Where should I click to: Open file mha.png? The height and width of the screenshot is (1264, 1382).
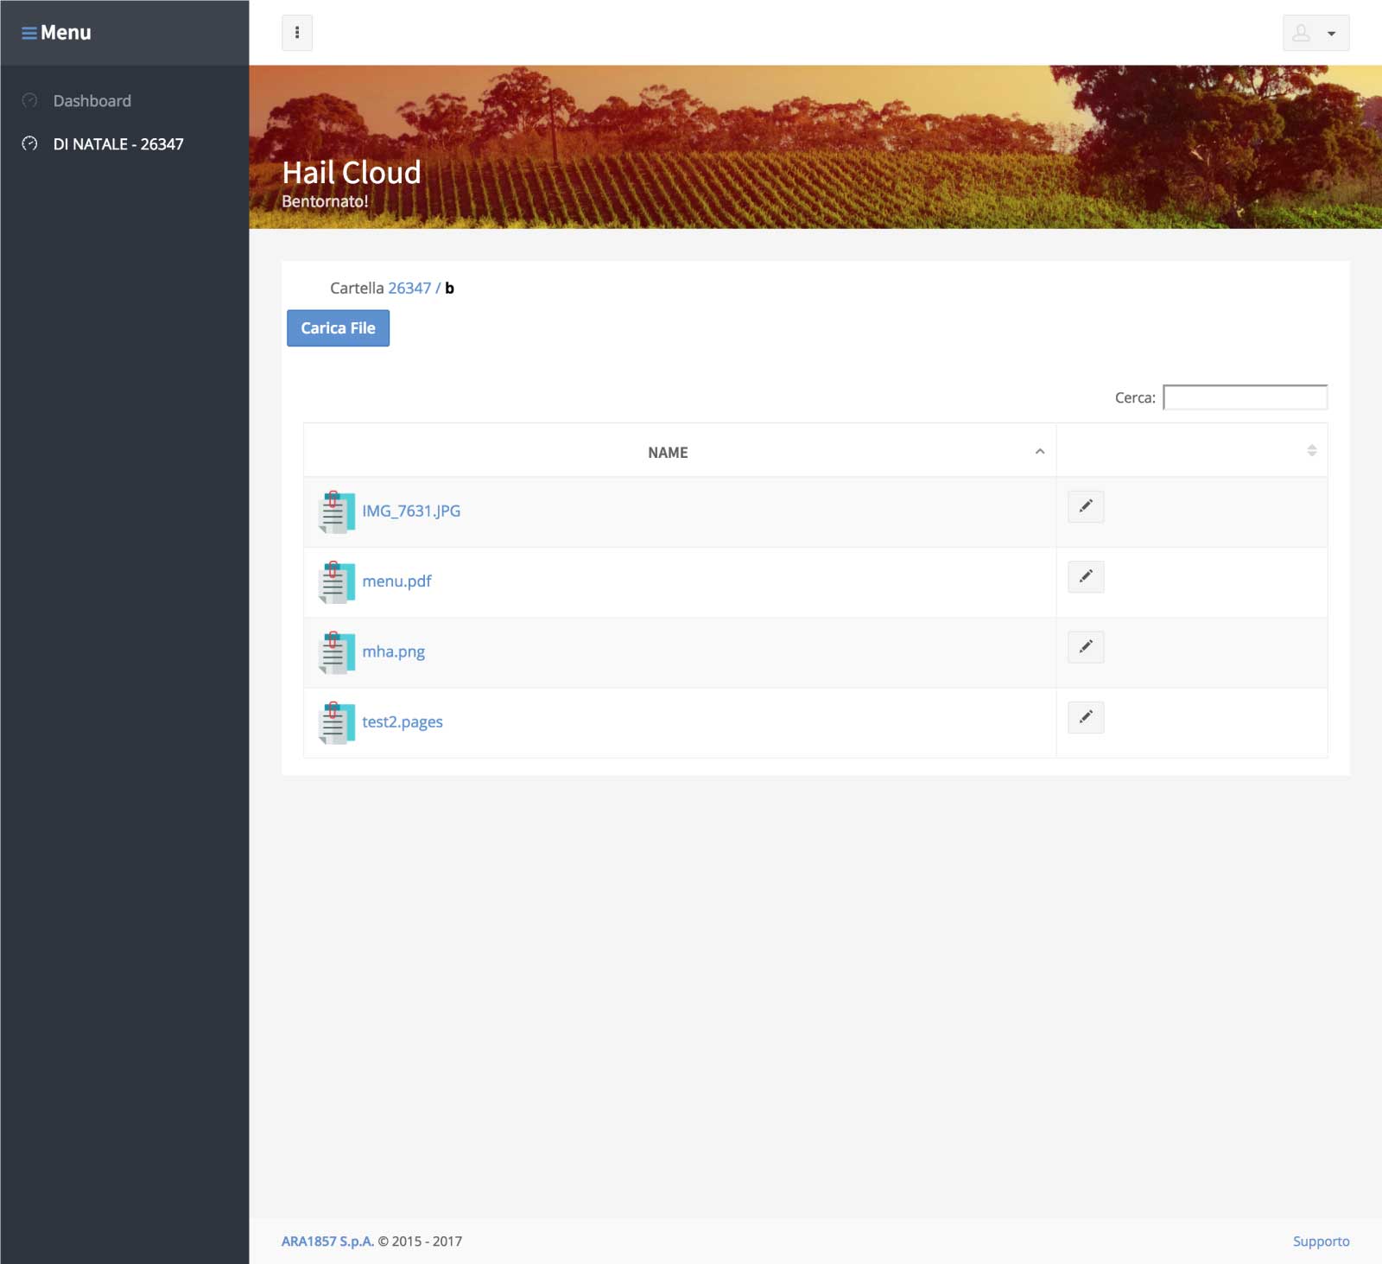[x=393, y=651]
